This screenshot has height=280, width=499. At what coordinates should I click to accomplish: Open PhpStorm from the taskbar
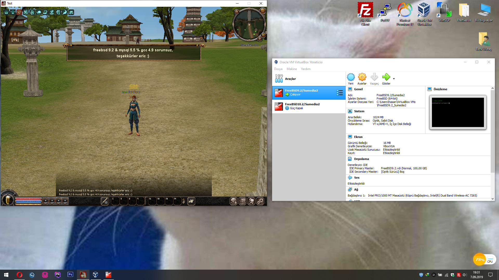[x=57, y=275]
